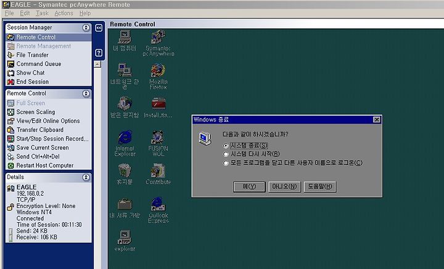Select the explorer desktop shortcut icon
Image resolution: width=444 pixels, height=269 pixels.
pos(125,241)
